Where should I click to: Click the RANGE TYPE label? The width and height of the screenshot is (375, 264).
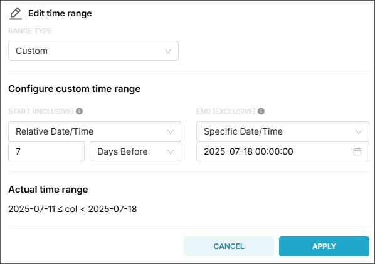(30, 31)
